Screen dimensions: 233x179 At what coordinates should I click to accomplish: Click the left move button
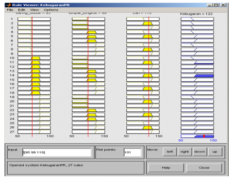(x=169, y=152)
